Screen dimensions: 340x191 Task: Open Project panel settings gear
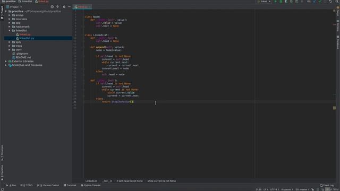64,7
